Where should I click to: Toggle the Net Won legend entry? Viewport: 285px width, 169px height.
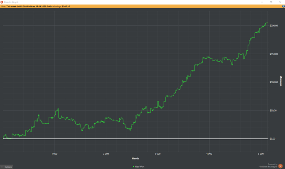(138, 167)
